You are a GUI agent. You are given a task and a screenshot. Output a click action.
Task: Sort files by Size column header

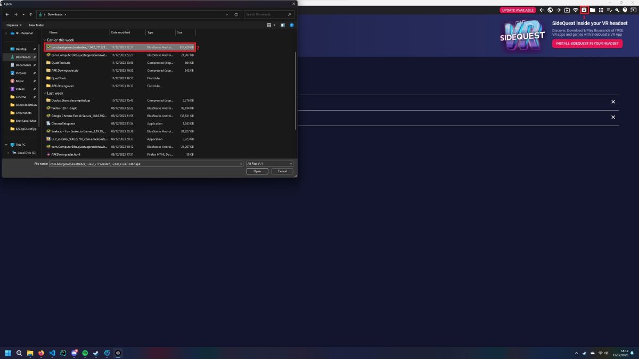tap(179, 32)
